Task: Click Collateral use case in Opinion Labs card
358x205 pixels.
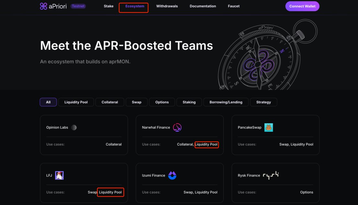Action: pyautogui.click(x=114, y=144)
